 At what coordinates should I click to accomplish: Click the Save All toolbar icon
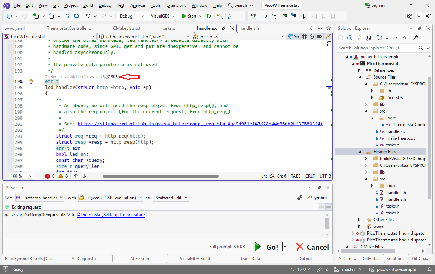[76, 16]
